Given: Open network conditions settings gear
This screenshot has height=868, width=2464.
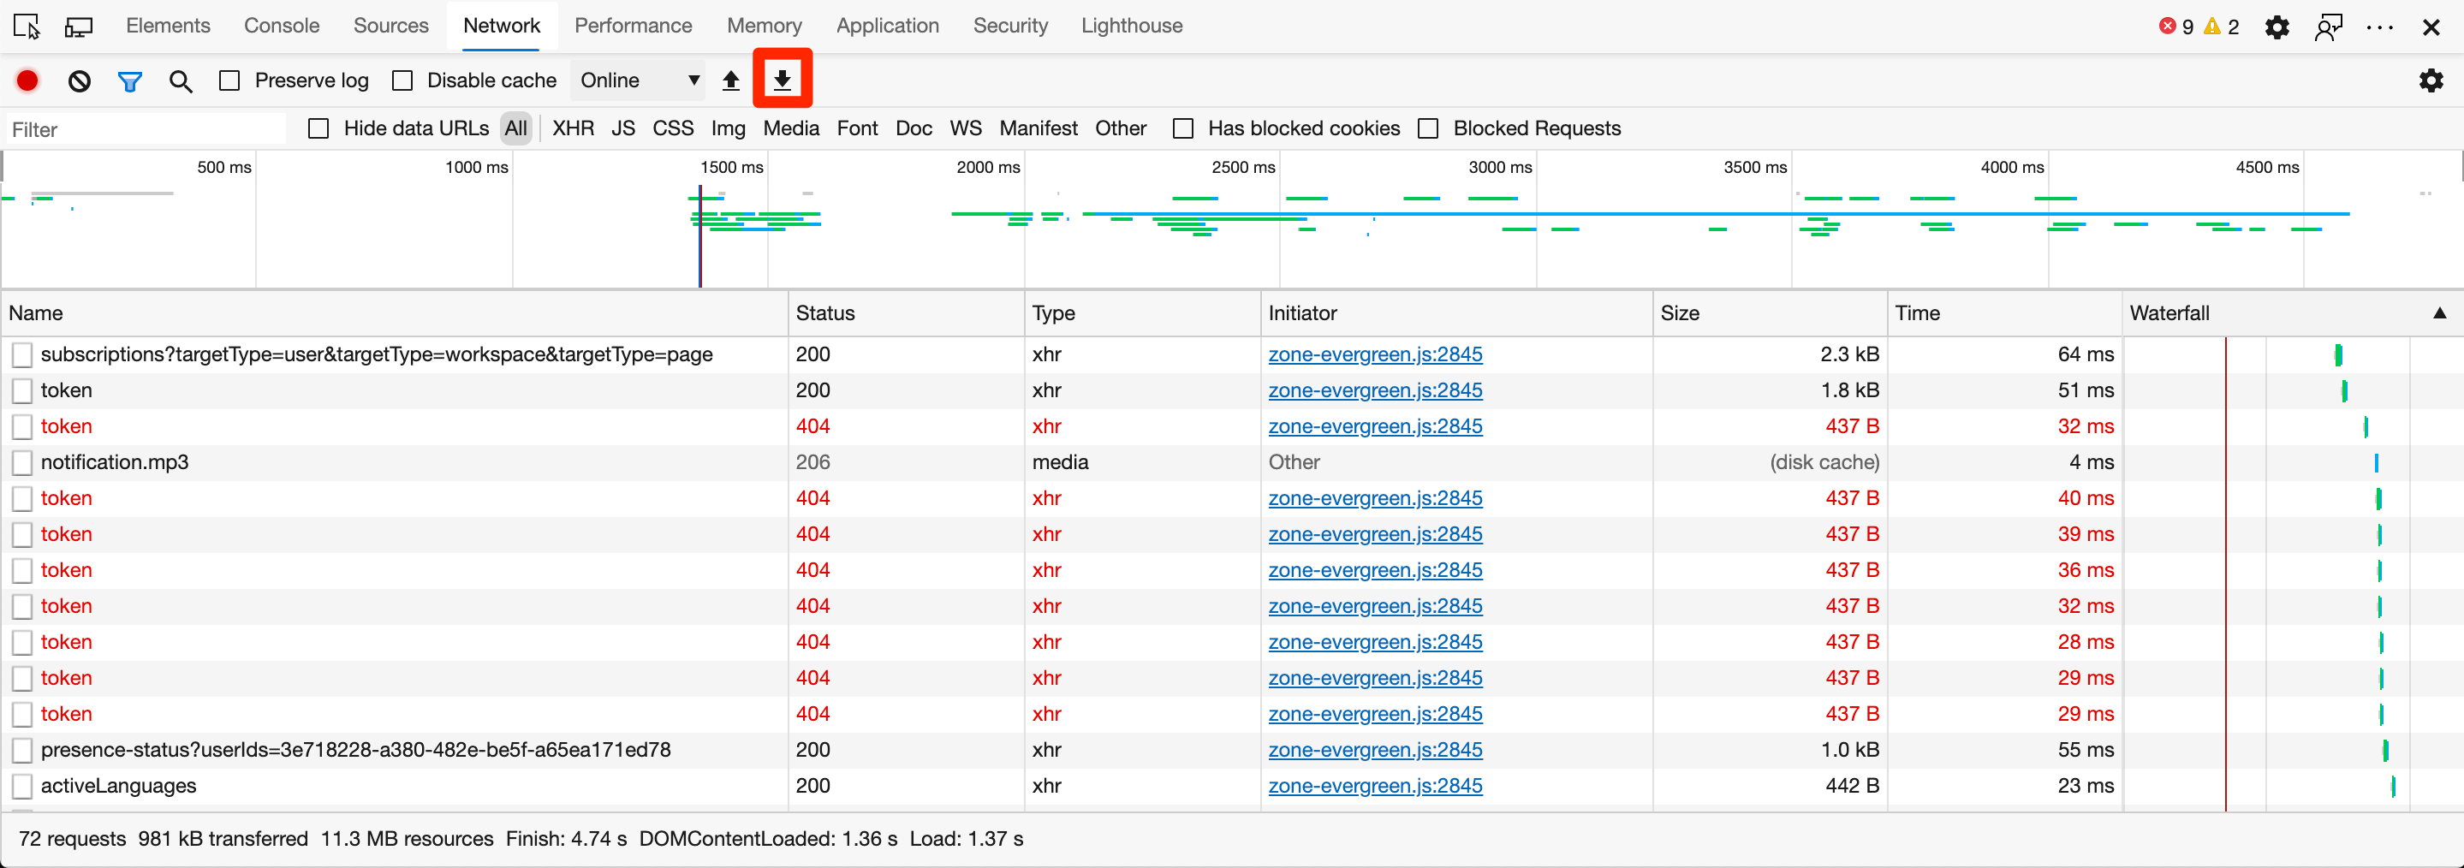Looking at the screenshot, I should coord(2431,80).
